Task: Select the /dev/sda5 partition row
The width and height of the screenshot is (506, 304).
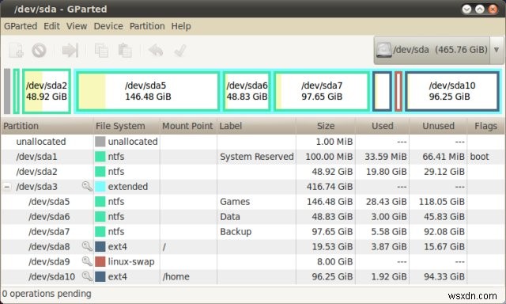Action: coord(253,202)
